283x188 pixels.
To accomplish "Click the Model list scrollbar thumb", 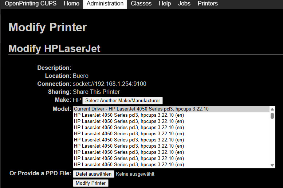I will [x=272, y=116].
